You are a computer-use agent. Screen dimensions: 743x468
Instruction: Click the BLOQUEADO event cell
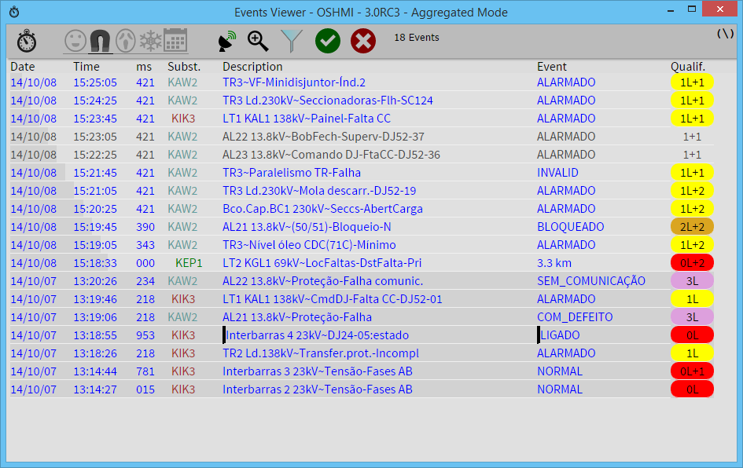point(570,227)
